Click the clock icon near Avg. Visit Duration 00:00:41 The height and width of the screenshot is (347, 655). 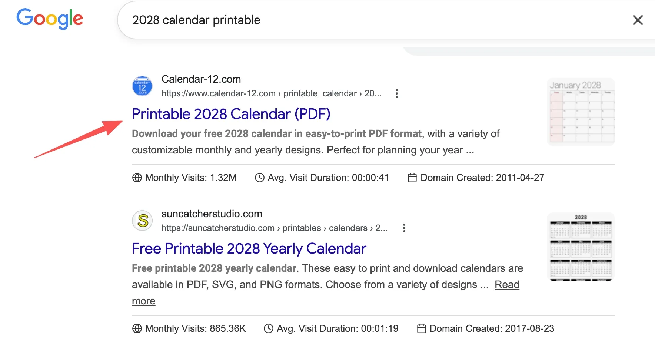click(x=259, y=178)
